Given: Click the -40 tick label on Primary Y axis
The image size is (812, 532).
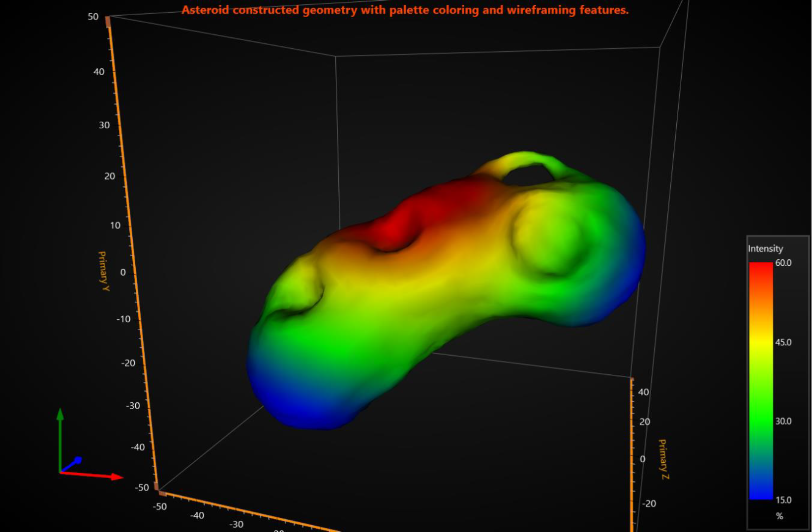Looking at the screenshot, I should pyautogui.click(x=138, y=447).
